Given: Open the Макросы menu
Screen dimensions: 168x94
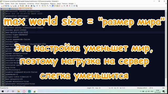Looking at the screenshot, I should tap(53, 3).
